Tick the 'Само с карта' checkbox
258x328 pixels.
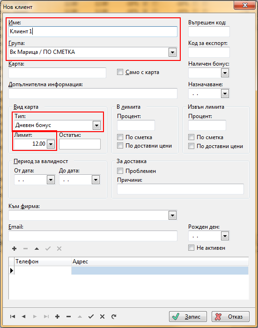click(x=120, y=72)
